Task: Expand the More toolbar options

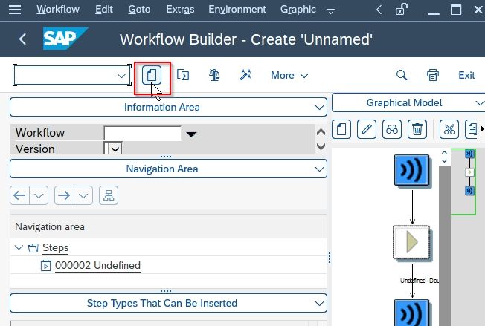Action: 290,75
